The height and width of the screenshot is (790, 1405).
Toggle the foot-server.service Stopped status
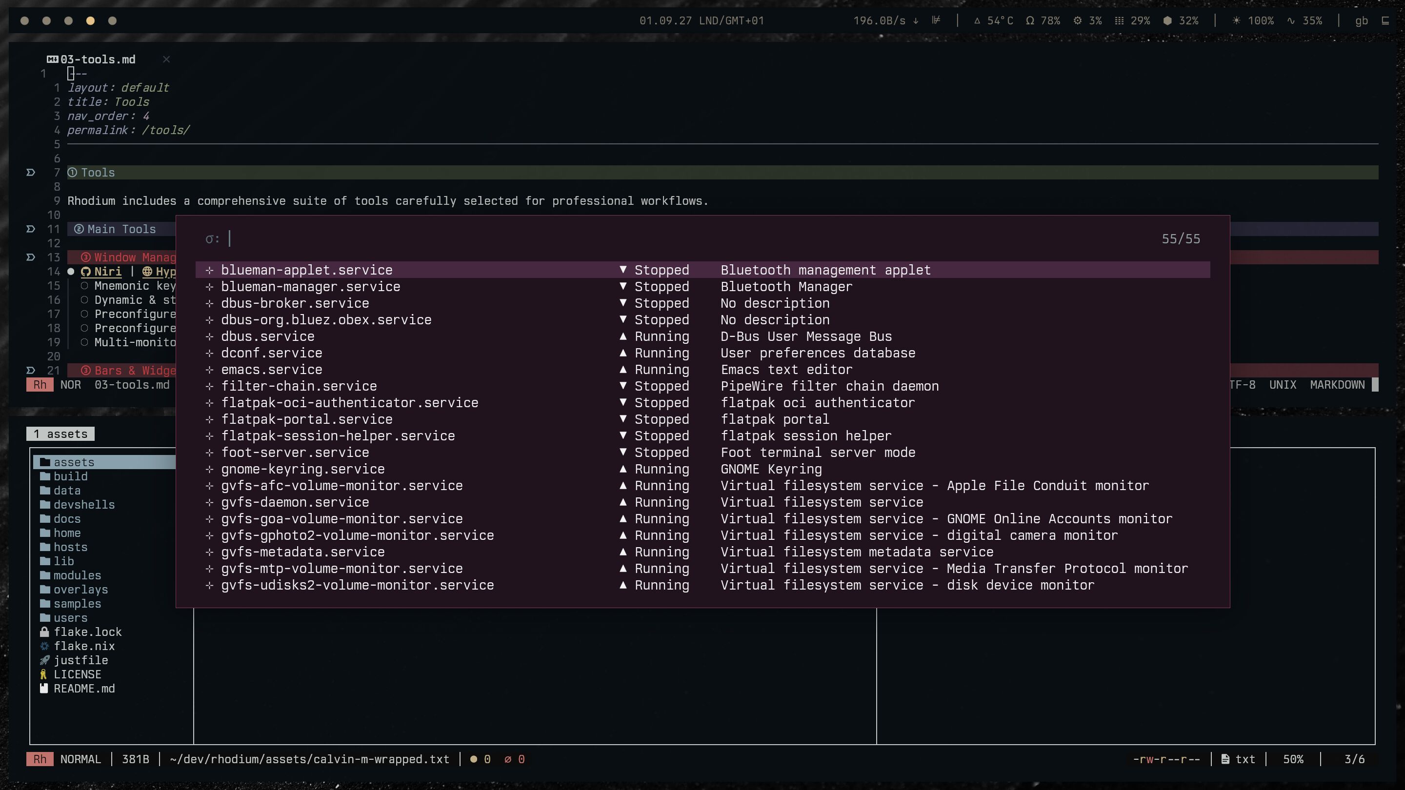click(655, 453)
